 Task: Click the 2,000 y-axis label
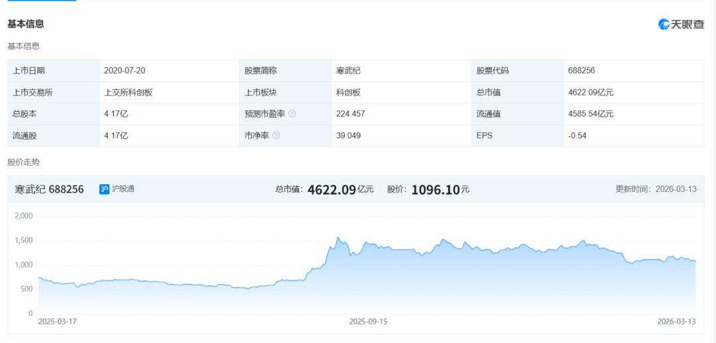tap(24, 216)
